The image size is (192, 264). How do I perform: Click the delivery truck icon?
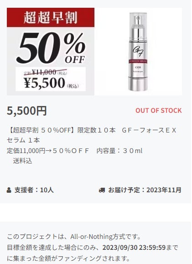coord(102,190)
